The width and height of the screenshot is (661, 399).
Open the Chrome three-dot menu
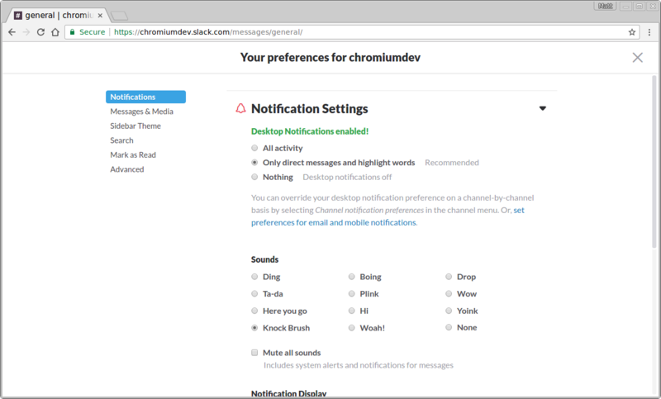(649, 32)
